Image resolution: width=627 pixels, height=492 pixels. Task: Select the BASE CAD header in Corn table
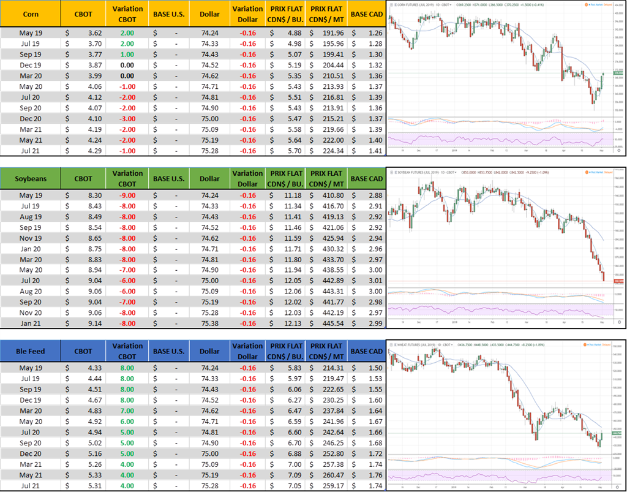(x=366, y=13)
